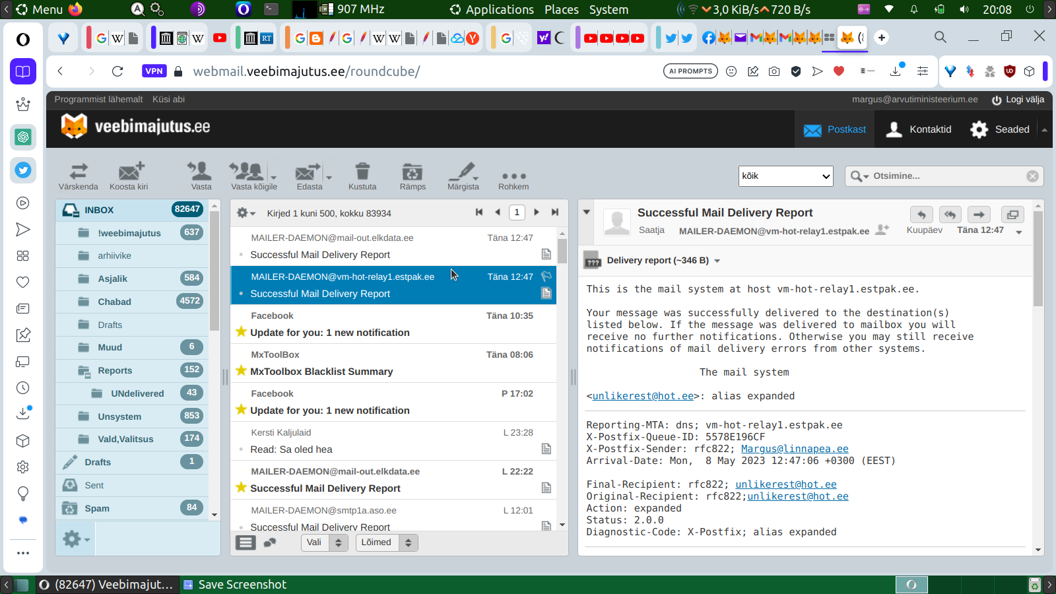Compose a new message with Koosta kiri
The image size is (1056, 594).
tap(129, 176)
